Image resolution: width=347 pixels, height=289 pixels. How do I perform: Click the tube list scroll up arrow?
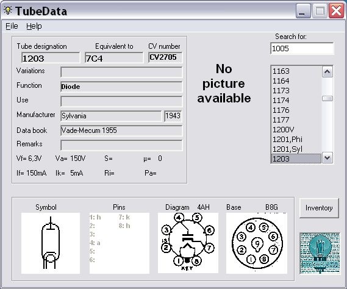pyautogui.click(x=327, y=72)
